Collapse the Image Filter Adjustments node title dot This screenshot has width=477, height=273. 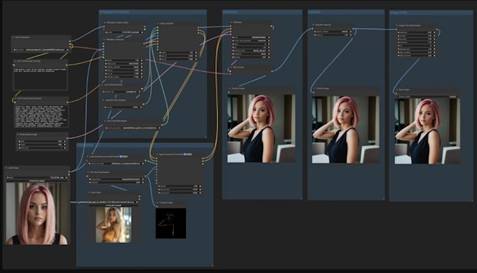[x=397, y=25]
